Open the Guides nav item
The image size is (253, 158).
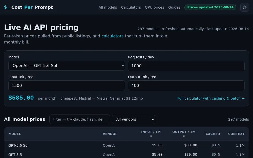click(x=174, y=7)
